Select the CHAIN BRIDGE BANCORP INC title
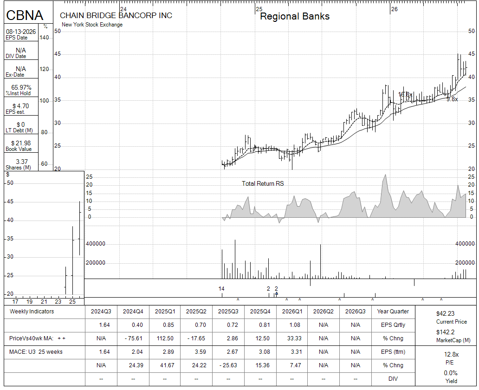This screenshot has height=390, width=479. coord(116,16)
